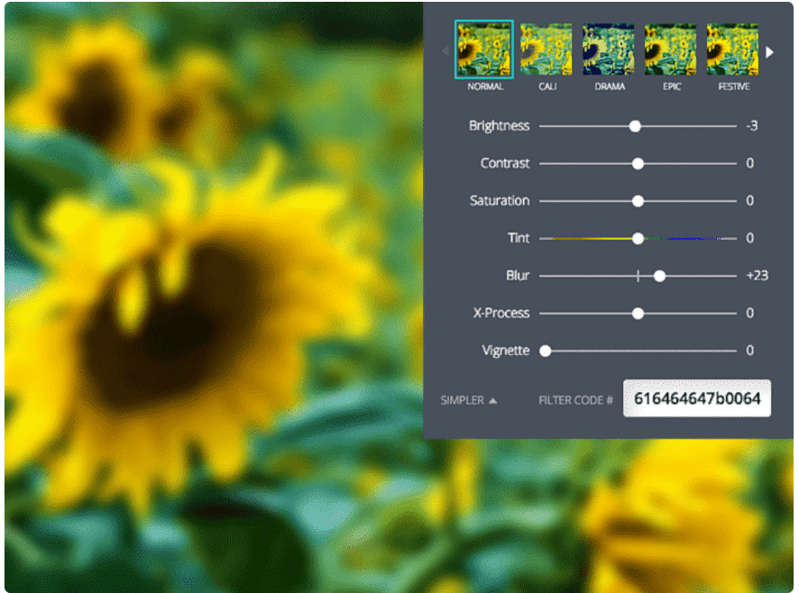Click the Tint color slider knob
The height and width of the screenshot is (593, 799).
638,239
